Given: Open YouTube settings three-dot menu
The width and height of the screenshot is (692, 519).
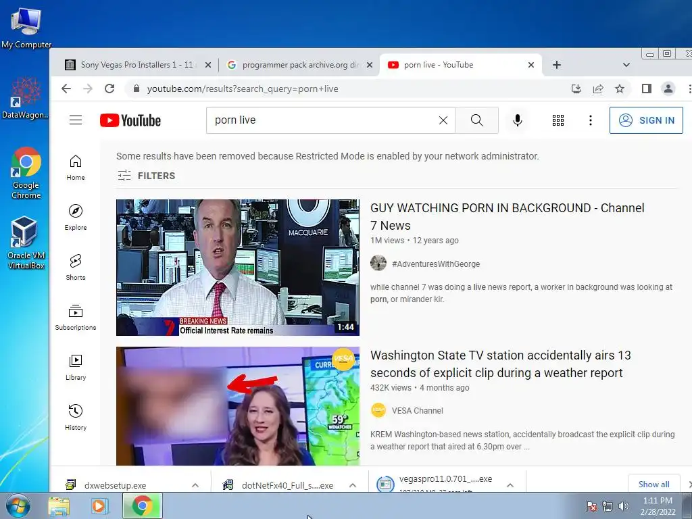Looking at the screenshot, I should pyautogui.click(x=591, y=120).
